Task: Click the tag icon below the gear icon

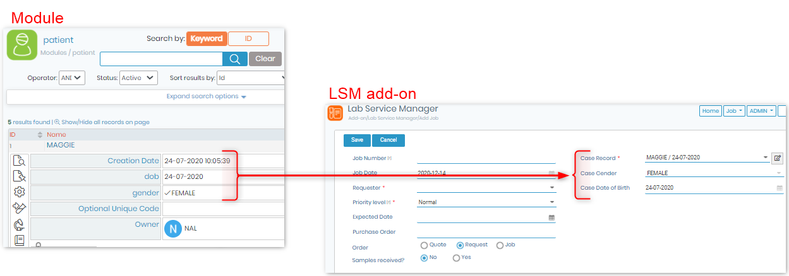Action: click(x=20, y=208)
